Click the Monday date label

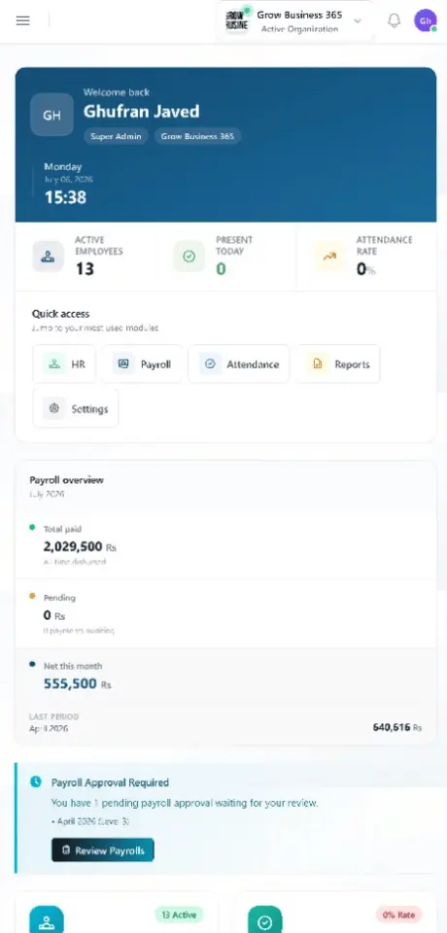62,166
